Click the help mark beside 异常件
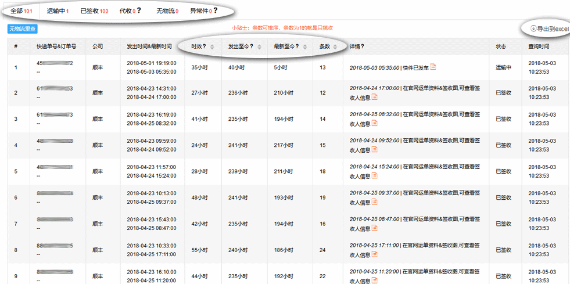 [215, 11]
